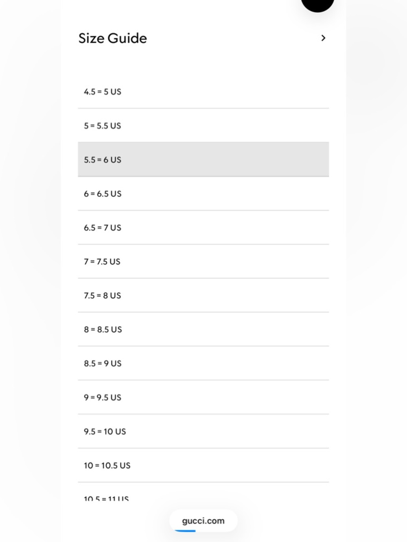This screenshot has height=542, width=407.
Task: Select size 7.5 = 8 US
Action: pyautogui.click(x=203, y=296)
